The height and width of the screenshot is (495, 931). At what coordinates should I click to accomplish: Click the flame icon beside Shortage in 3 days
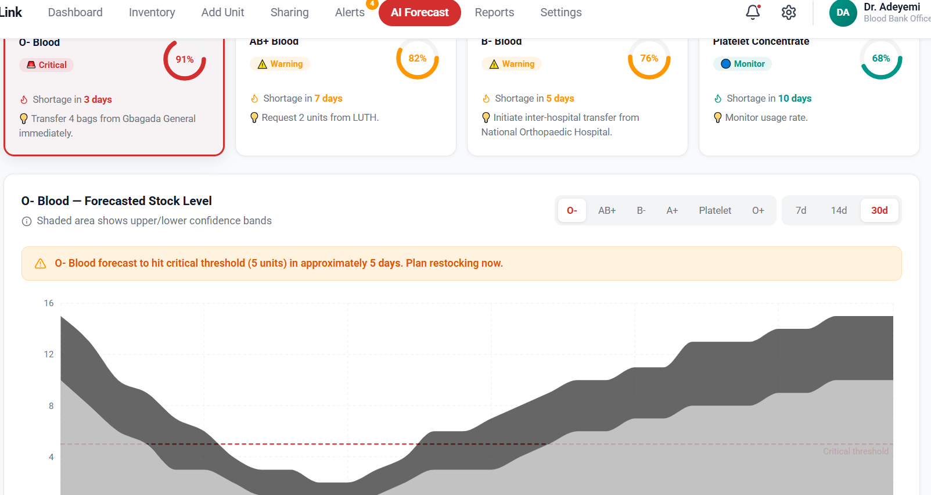coord(24,100)
